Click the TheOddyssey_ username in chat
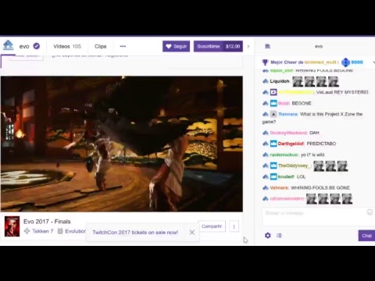Screen dimensions: 375x281 point(294,165)
